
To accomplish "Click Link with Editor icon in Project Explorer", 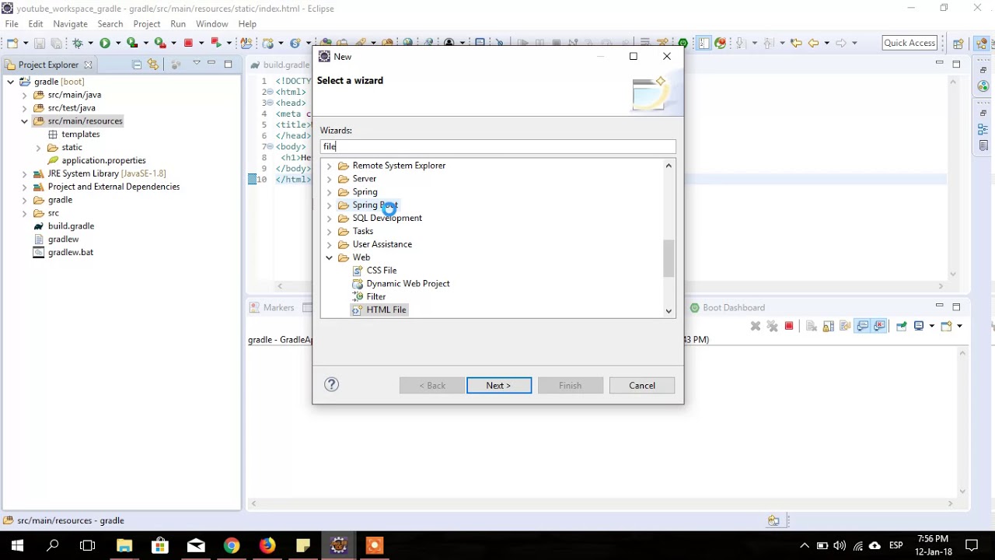I will (152, 65).
